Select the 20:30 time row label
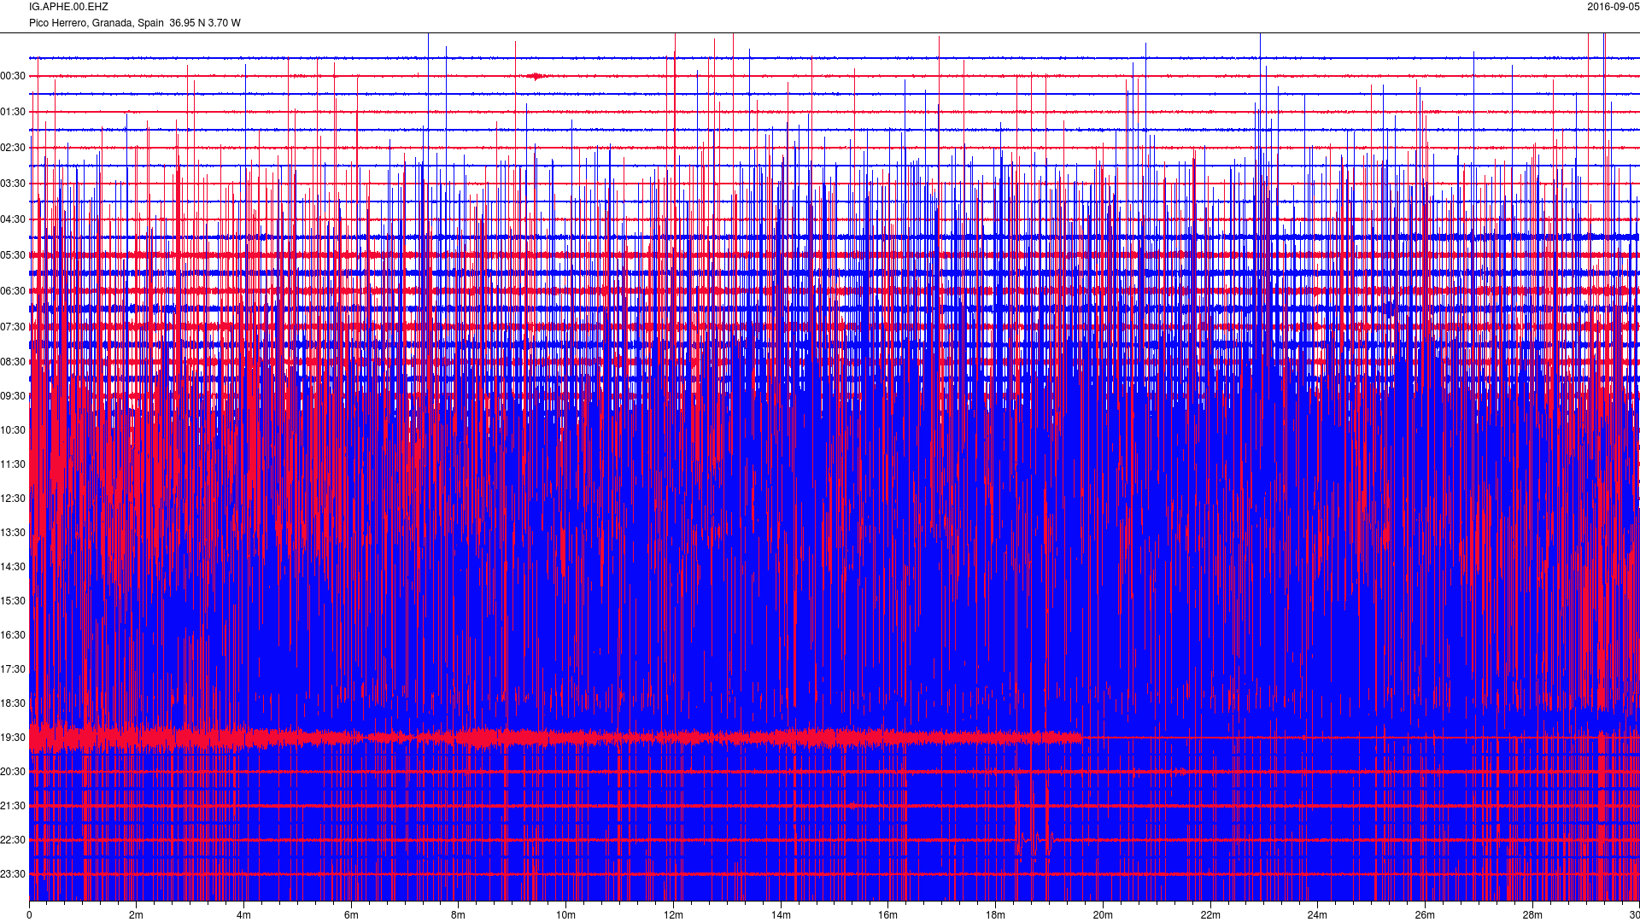Screen dimensions: 1640x922 [13, 772]
